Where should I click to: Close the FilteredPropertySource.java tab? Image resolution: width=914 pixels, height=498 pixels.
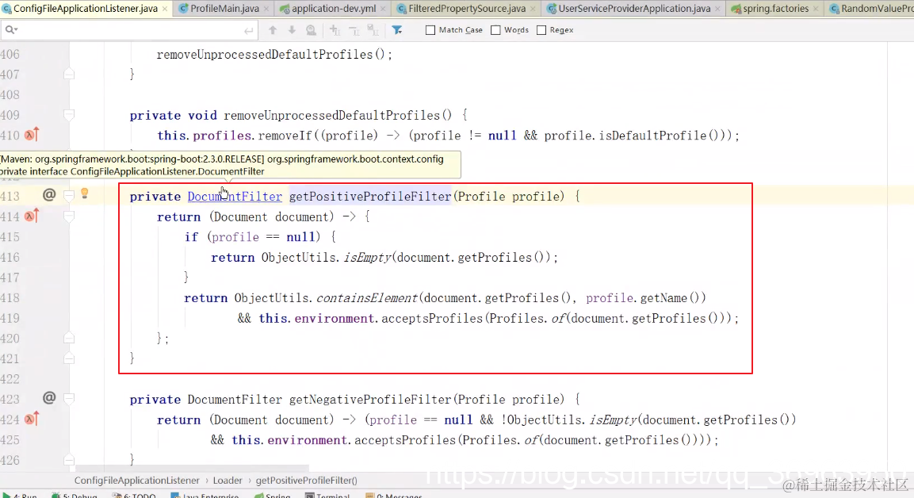pyautogui.click(x=533, y=9)
